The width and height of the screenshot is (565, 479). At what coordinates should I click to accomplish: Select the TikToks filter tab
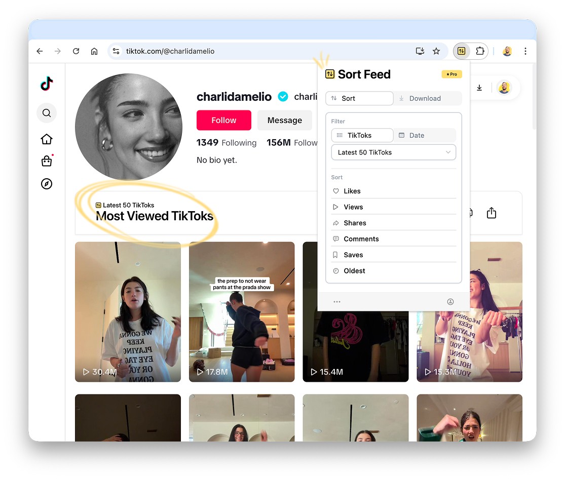pyautogui.click(x=362, y=135)
